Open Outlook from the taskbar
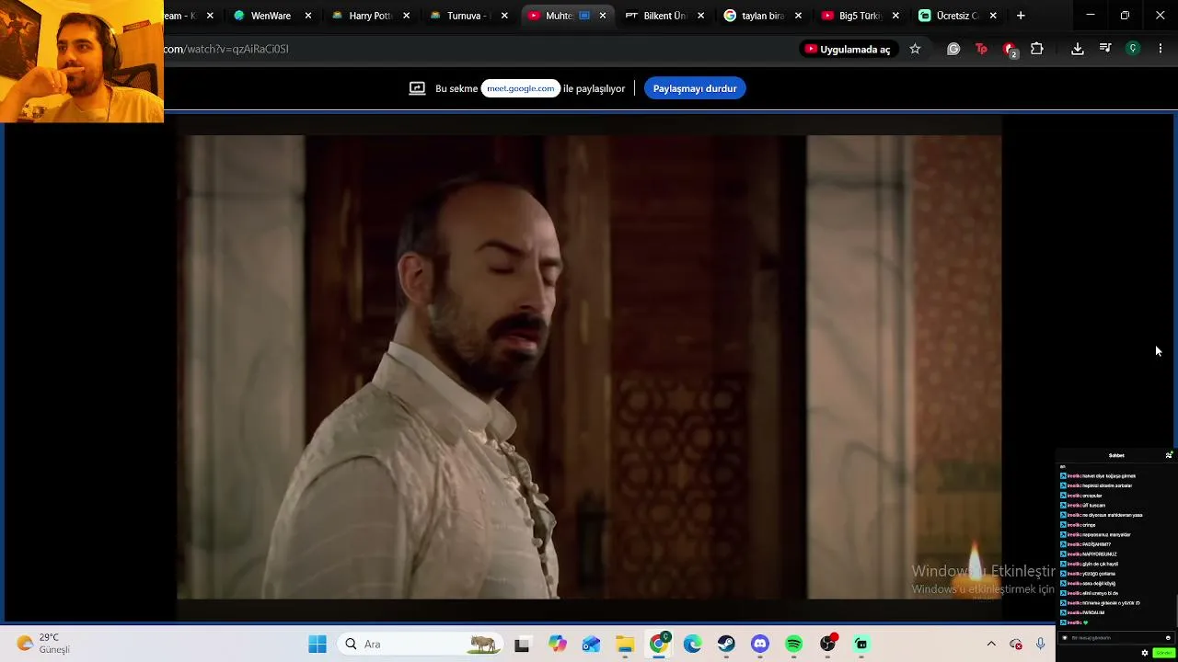The image size is (1178, 662). (591, 645)
